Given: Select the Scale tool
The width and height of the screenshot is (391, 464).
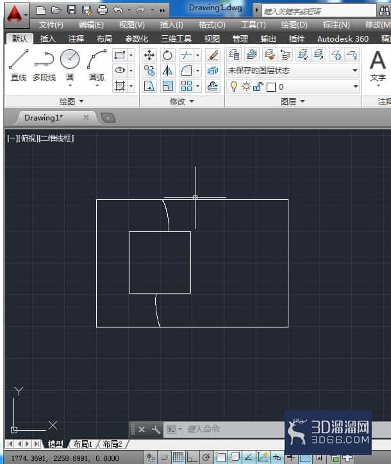Looking at the screenshot, I should 167,87.
